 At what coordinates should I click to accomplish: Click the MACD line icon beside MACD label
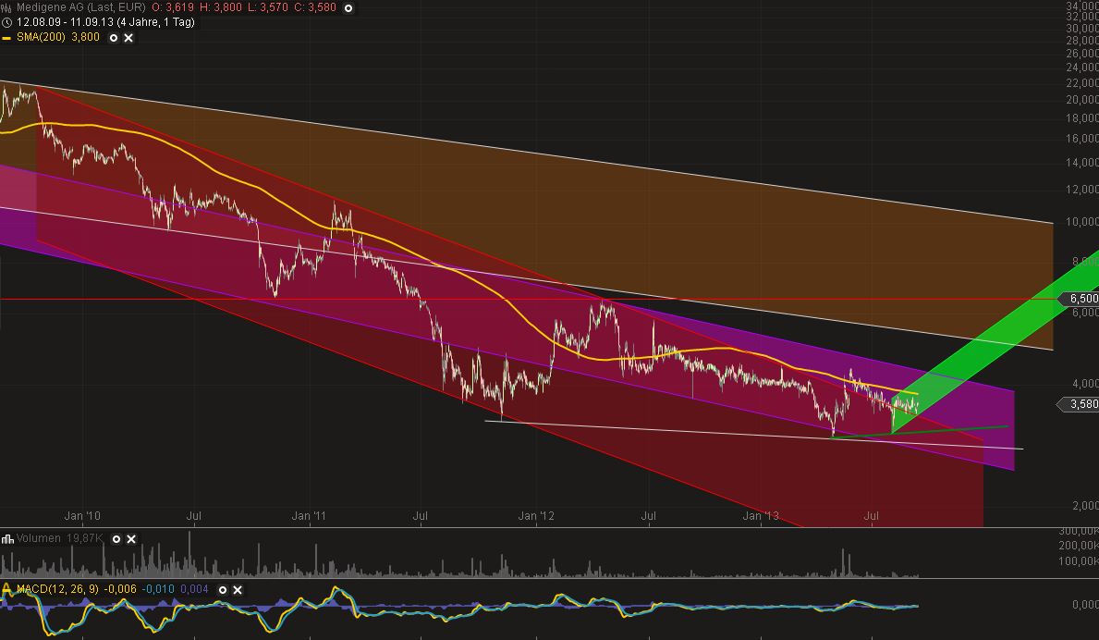click(x=7, y=589)
